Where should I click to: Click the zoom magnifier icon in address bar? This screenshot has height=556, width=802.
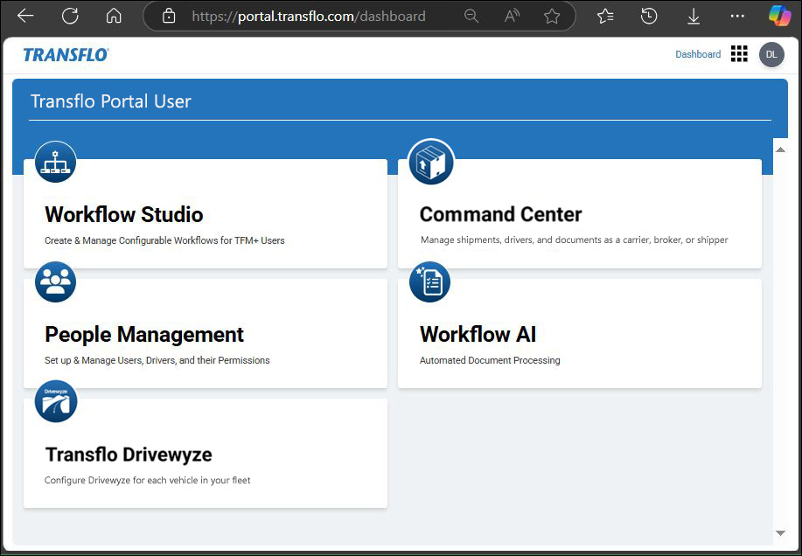(x=471, y=16)
